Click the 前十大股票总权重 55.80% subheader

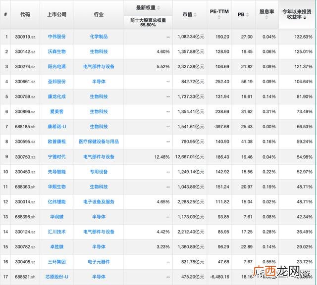click(148, 22)
